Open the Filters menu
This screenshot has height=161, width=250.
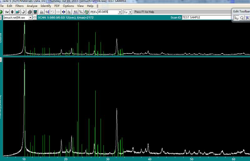19,6
